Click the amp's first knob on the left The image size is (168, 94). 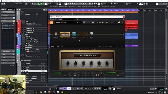[x=68, y=63]
